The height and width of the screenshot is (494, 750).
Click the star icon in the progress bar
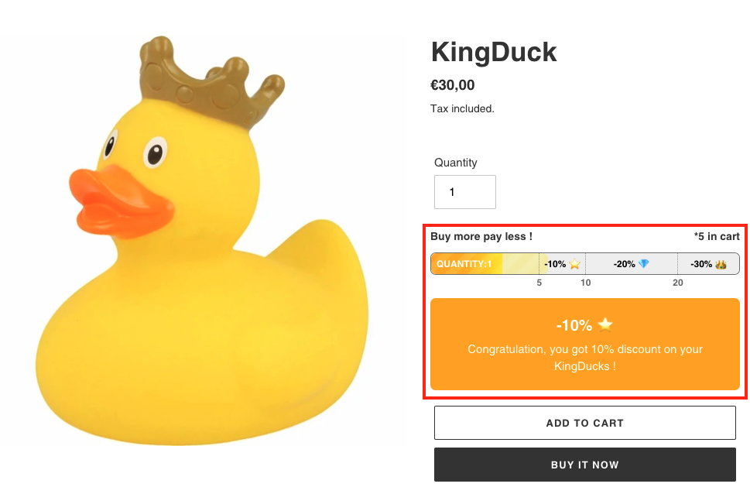pyautogui.click(x=574, y=264)
